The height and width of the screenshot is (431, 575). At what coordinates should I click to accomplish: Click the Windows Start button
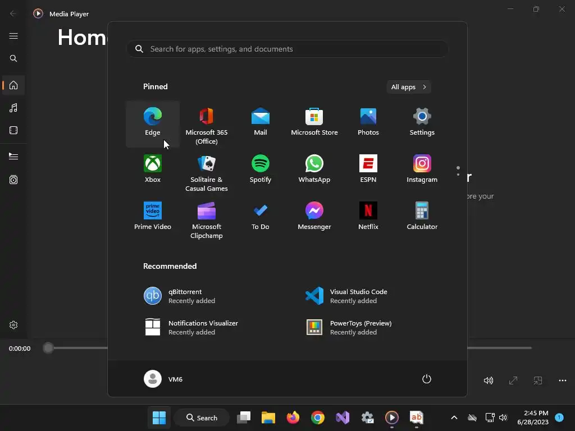(159, 418)
